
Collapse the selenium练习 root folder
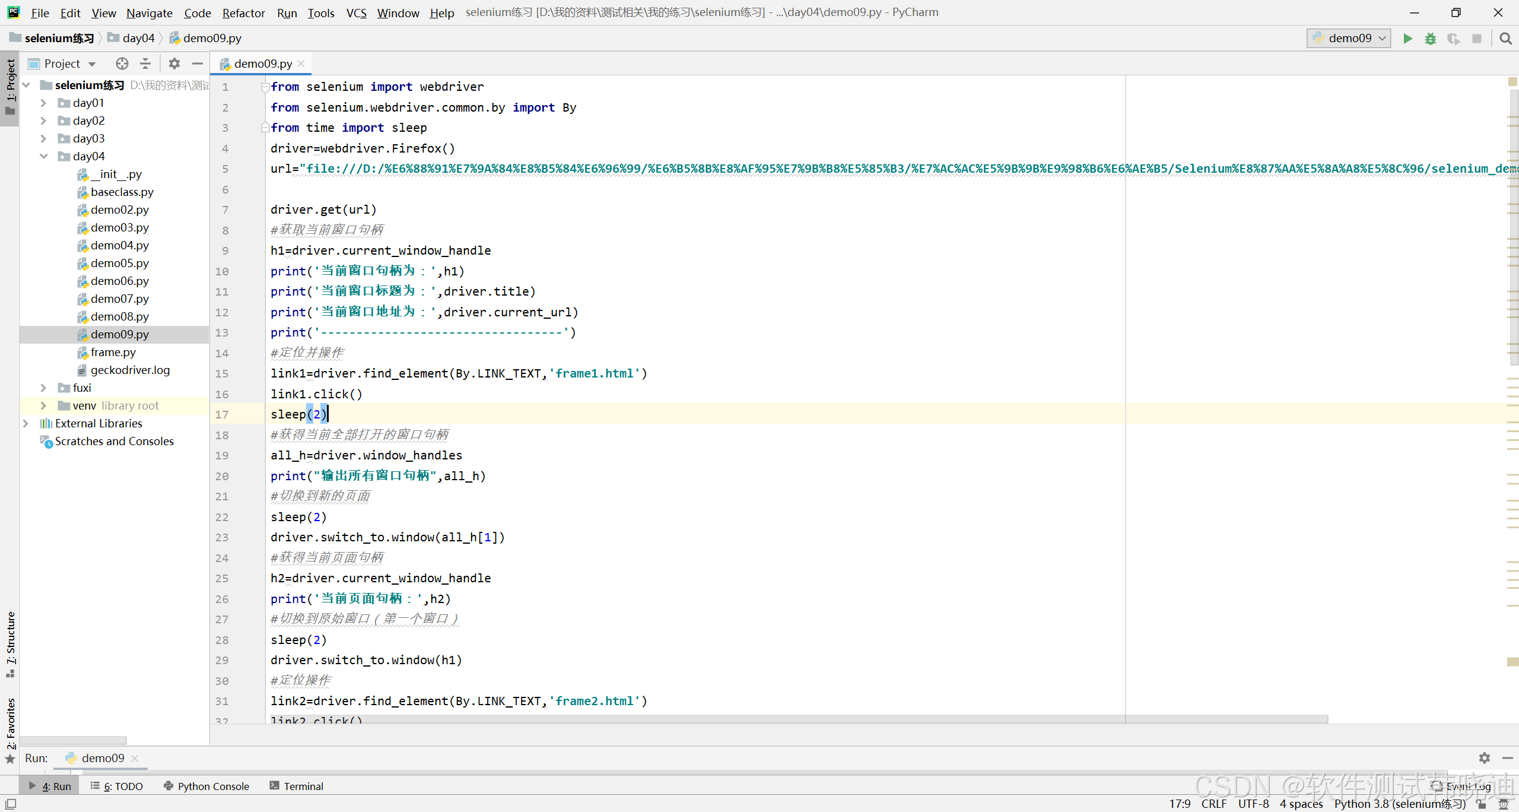point(26,85)
